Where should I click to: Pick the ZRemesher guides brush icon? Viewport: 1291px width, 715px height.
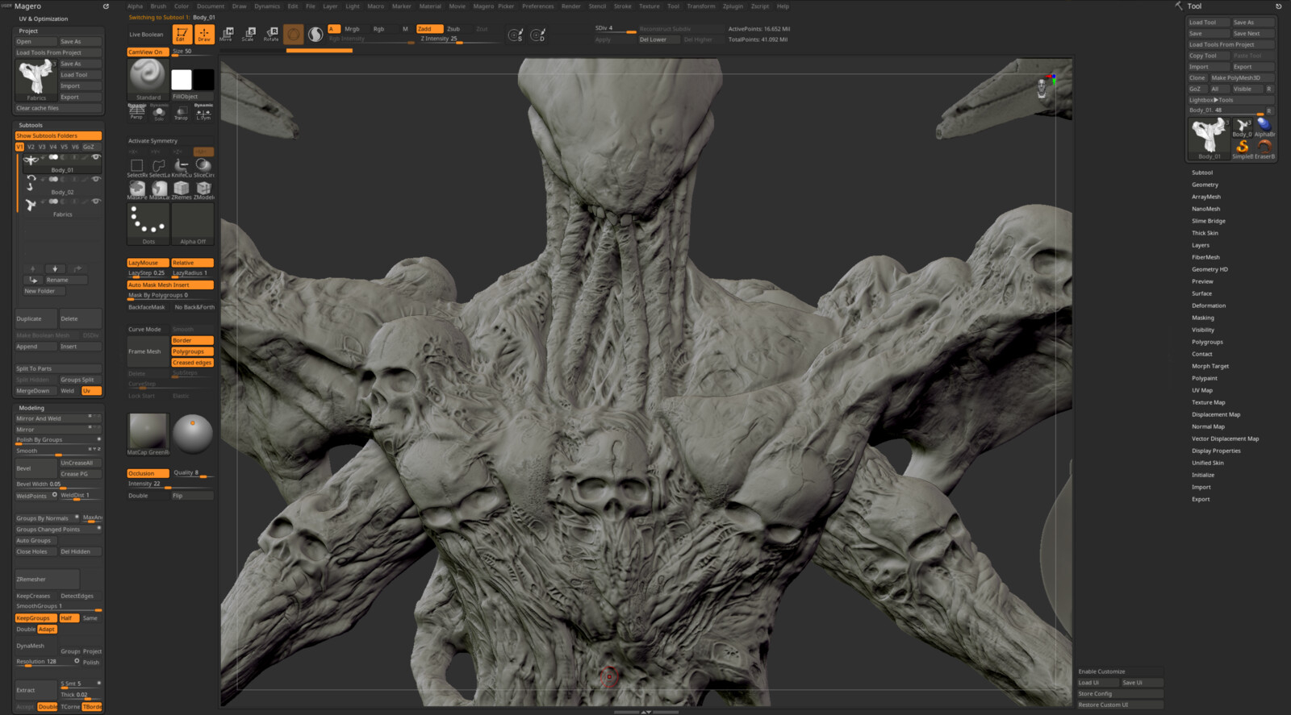(182, 189)
